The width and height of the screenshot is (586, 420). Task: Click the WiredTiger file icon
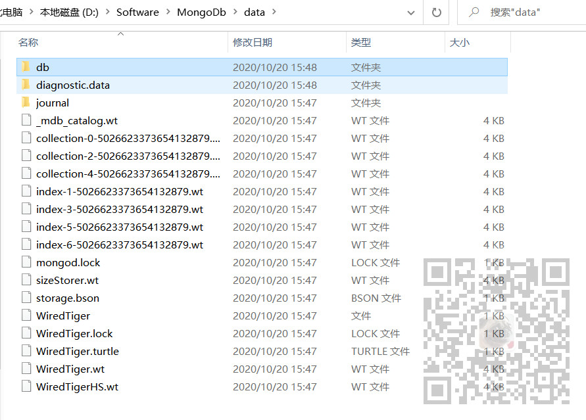click(x=26, y=315)
